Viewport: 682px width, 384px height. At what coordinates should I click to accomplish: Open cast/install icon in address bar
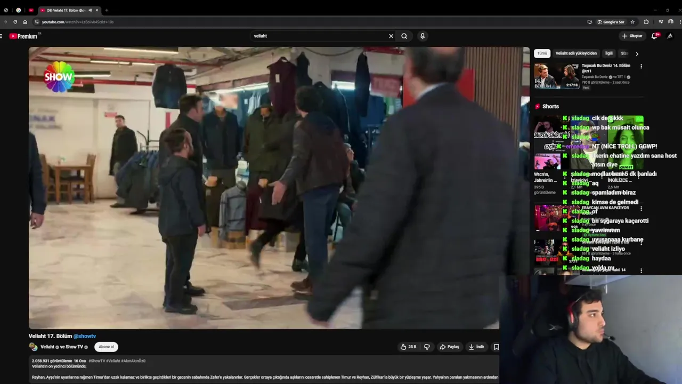coord(589,22)
